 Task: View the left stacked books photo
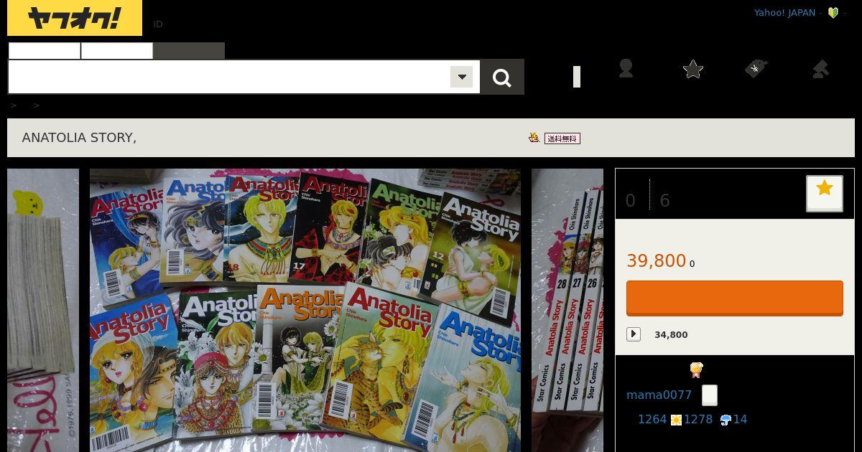(43, 310)
